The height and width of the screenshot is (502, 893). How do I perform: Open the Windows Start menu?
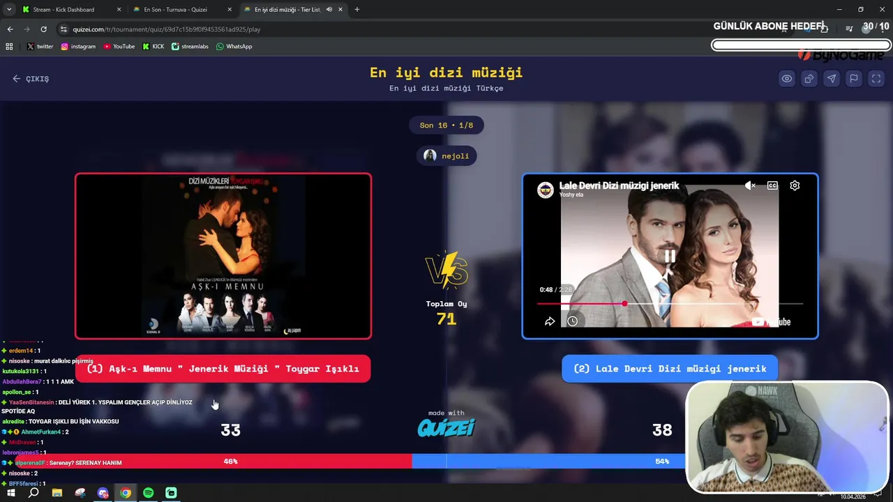click(11, 493)
